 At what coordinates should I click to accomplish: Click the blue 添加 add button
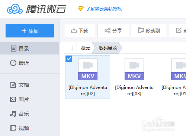30,31
